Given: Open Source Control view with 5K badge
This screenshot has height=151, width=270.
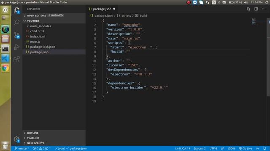Looking at the screenshot, I should pos(17,35).
